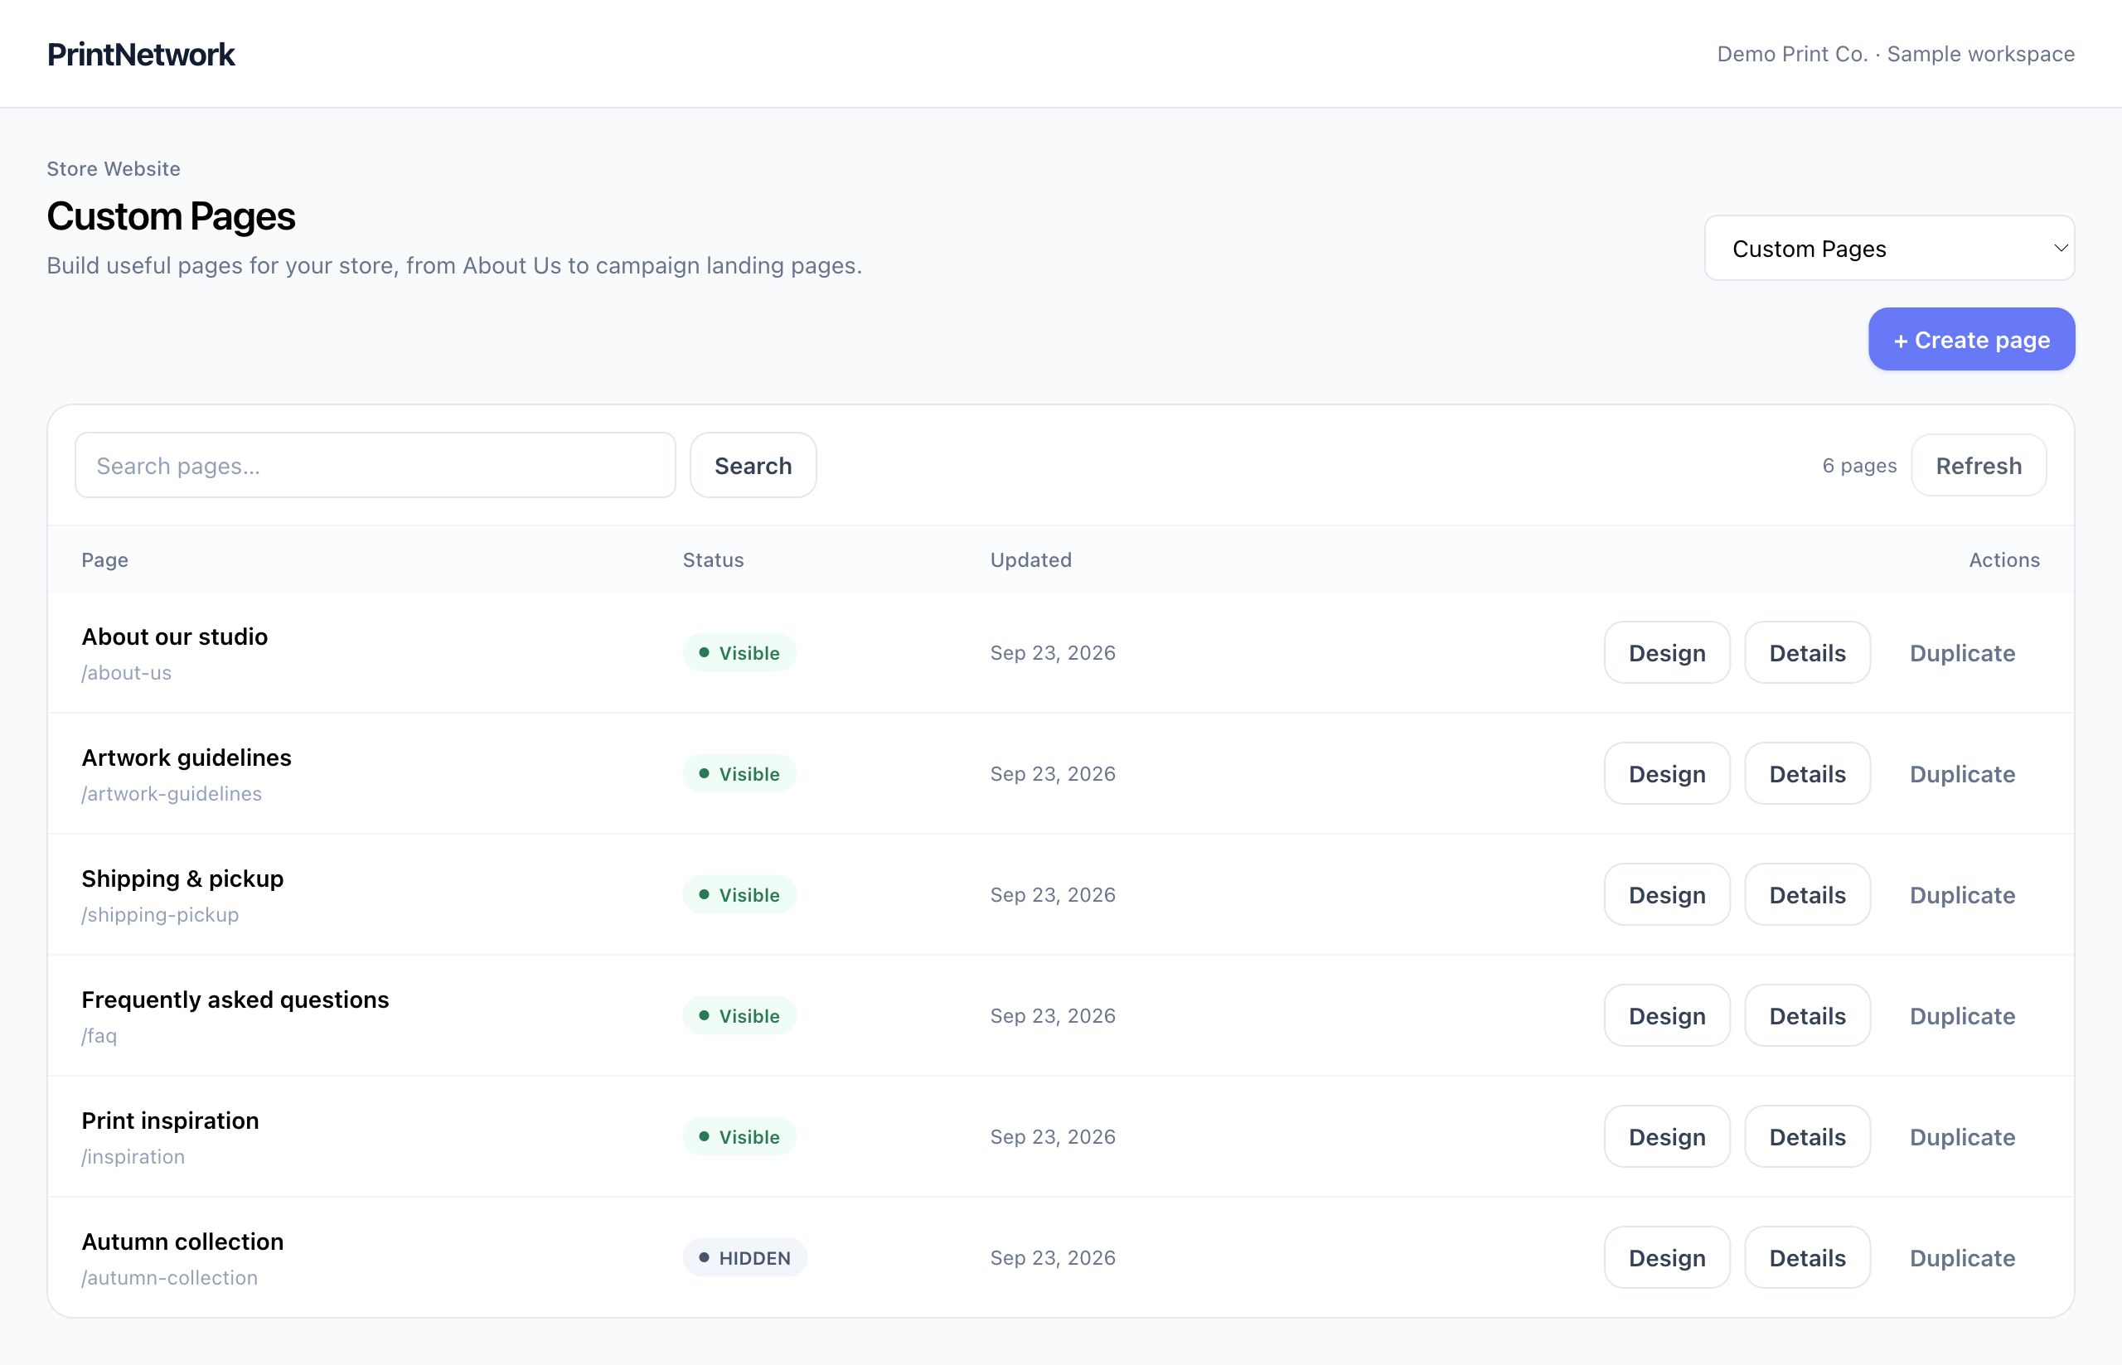The image size is (2122, 1365).
Task: Duplicate the About our studio page
Action: pyautogui.click(x=1961, y=652)
